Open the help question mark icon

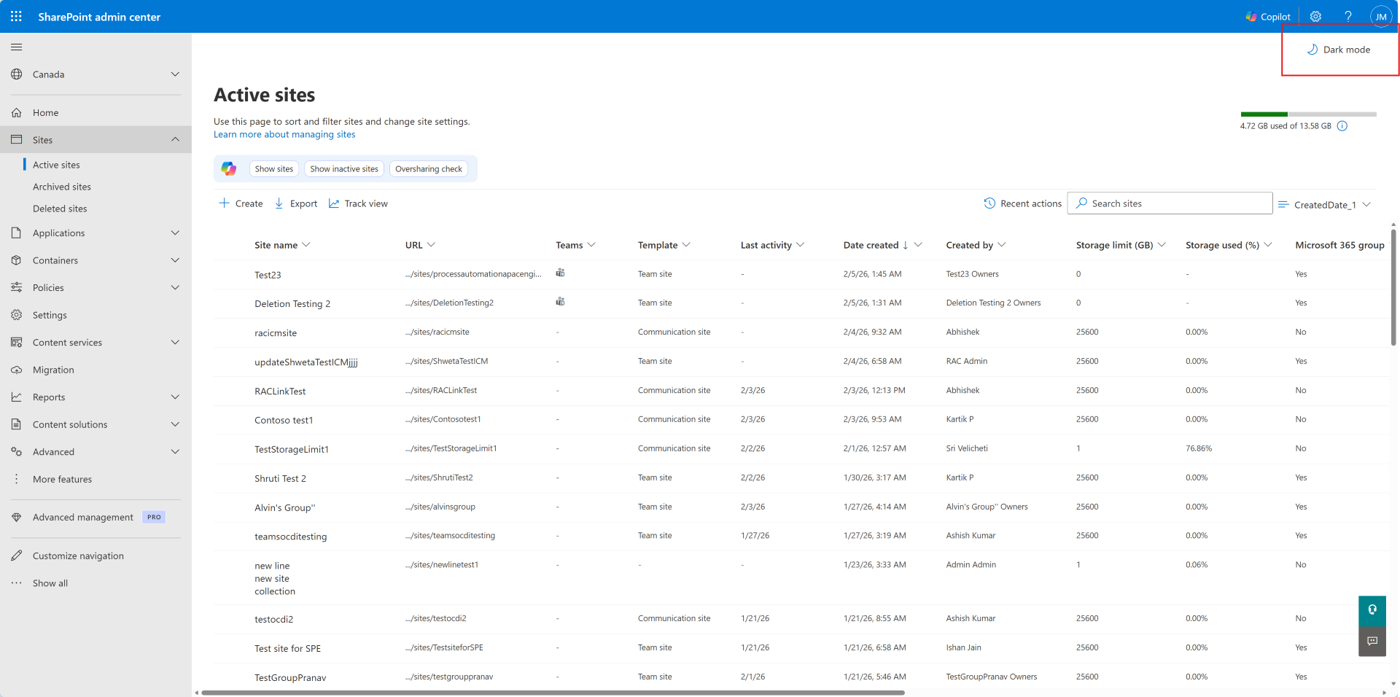point(1348,17)
